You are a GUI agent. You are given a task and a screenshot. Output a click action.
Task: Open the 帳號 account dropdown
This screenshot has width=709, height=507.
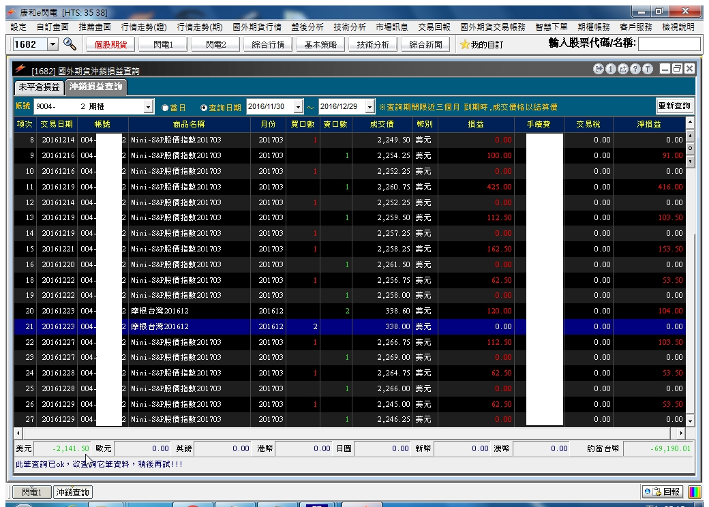(149, 106)
